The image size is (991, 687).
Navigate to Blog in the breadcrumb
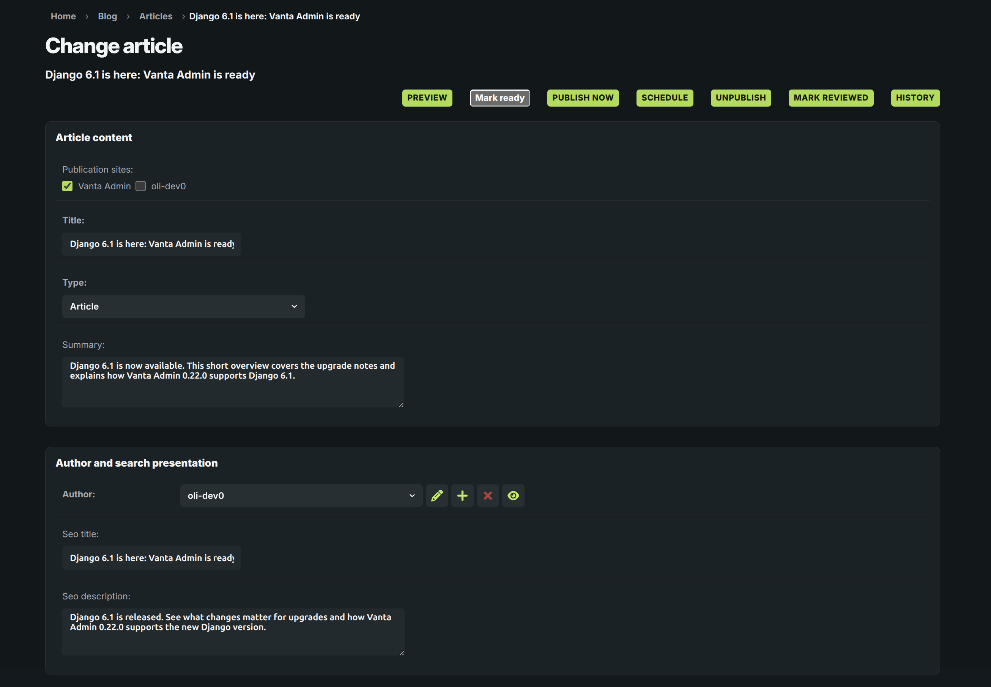[x=107, y=16]
